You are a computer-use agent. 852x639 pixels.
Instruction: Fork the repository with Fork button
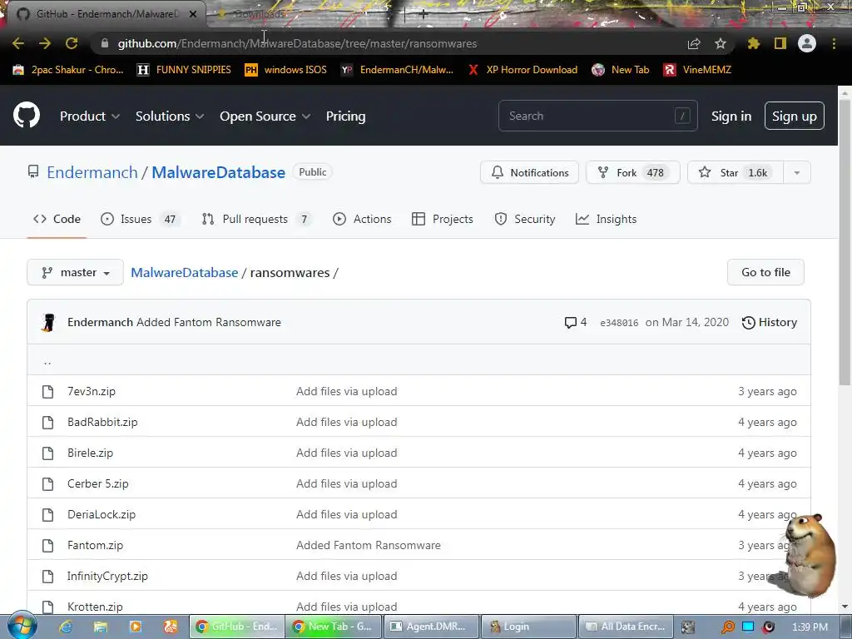(632, 173)
